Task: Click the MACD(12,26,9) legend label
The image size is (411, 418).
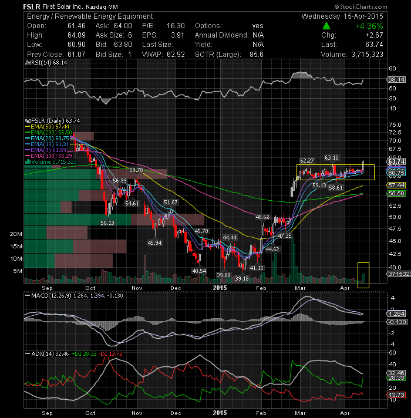Action: tap(48, 296)
